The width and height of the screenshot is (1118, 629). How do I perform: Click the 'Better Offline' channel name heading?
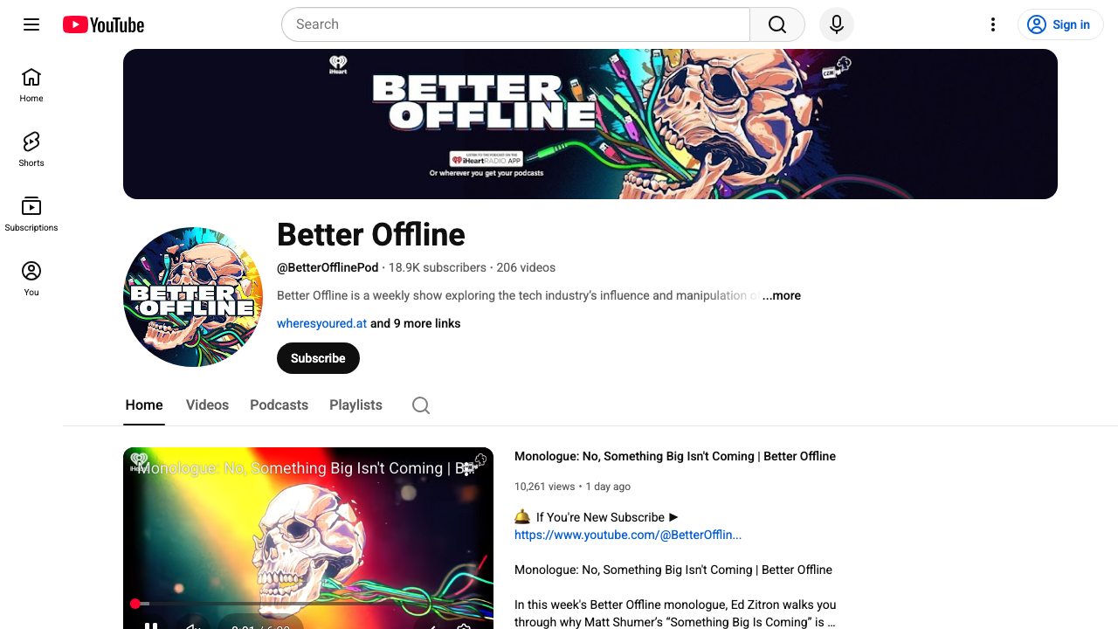[x=371, y=235]
